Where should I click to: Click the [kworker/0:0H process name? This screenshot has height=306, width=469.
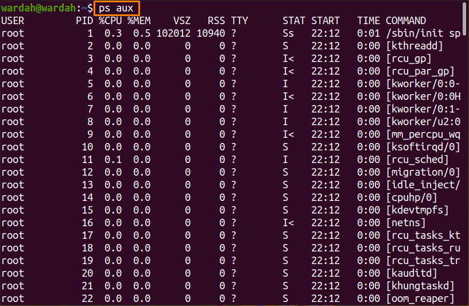pyautogui.click(x=423, y=96)
